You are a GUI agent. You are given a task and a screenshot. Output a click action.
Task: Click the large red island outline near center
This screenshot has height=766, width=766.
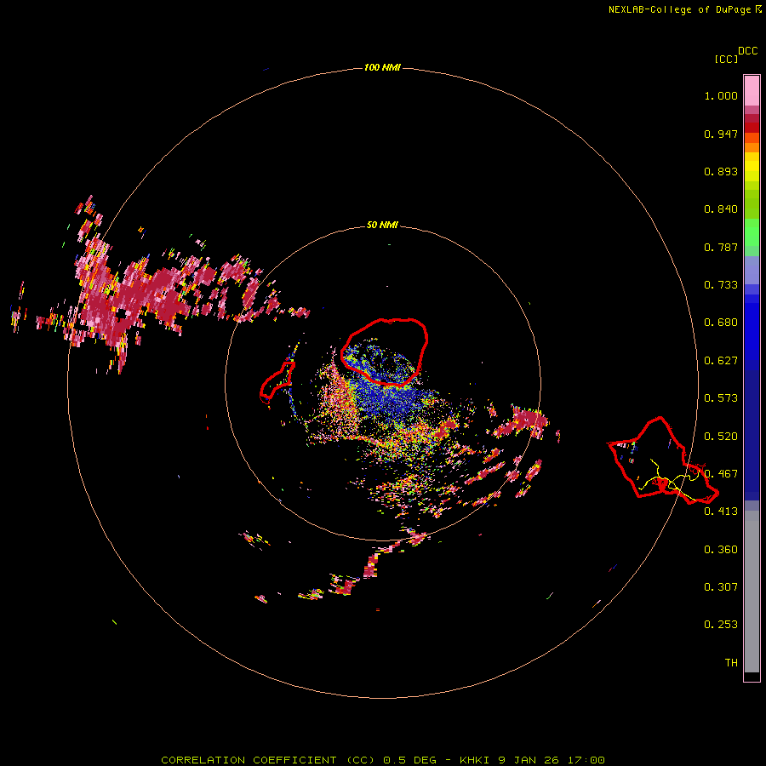385,352
